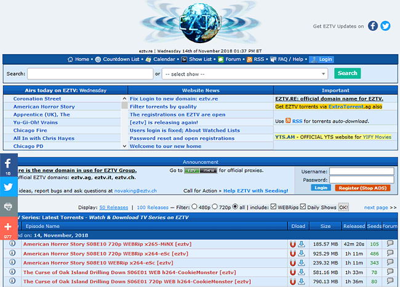Toggle the WEBRips include checkbox
The width and height of the screenshot is (400, 287).
click(x=273, y=206)
